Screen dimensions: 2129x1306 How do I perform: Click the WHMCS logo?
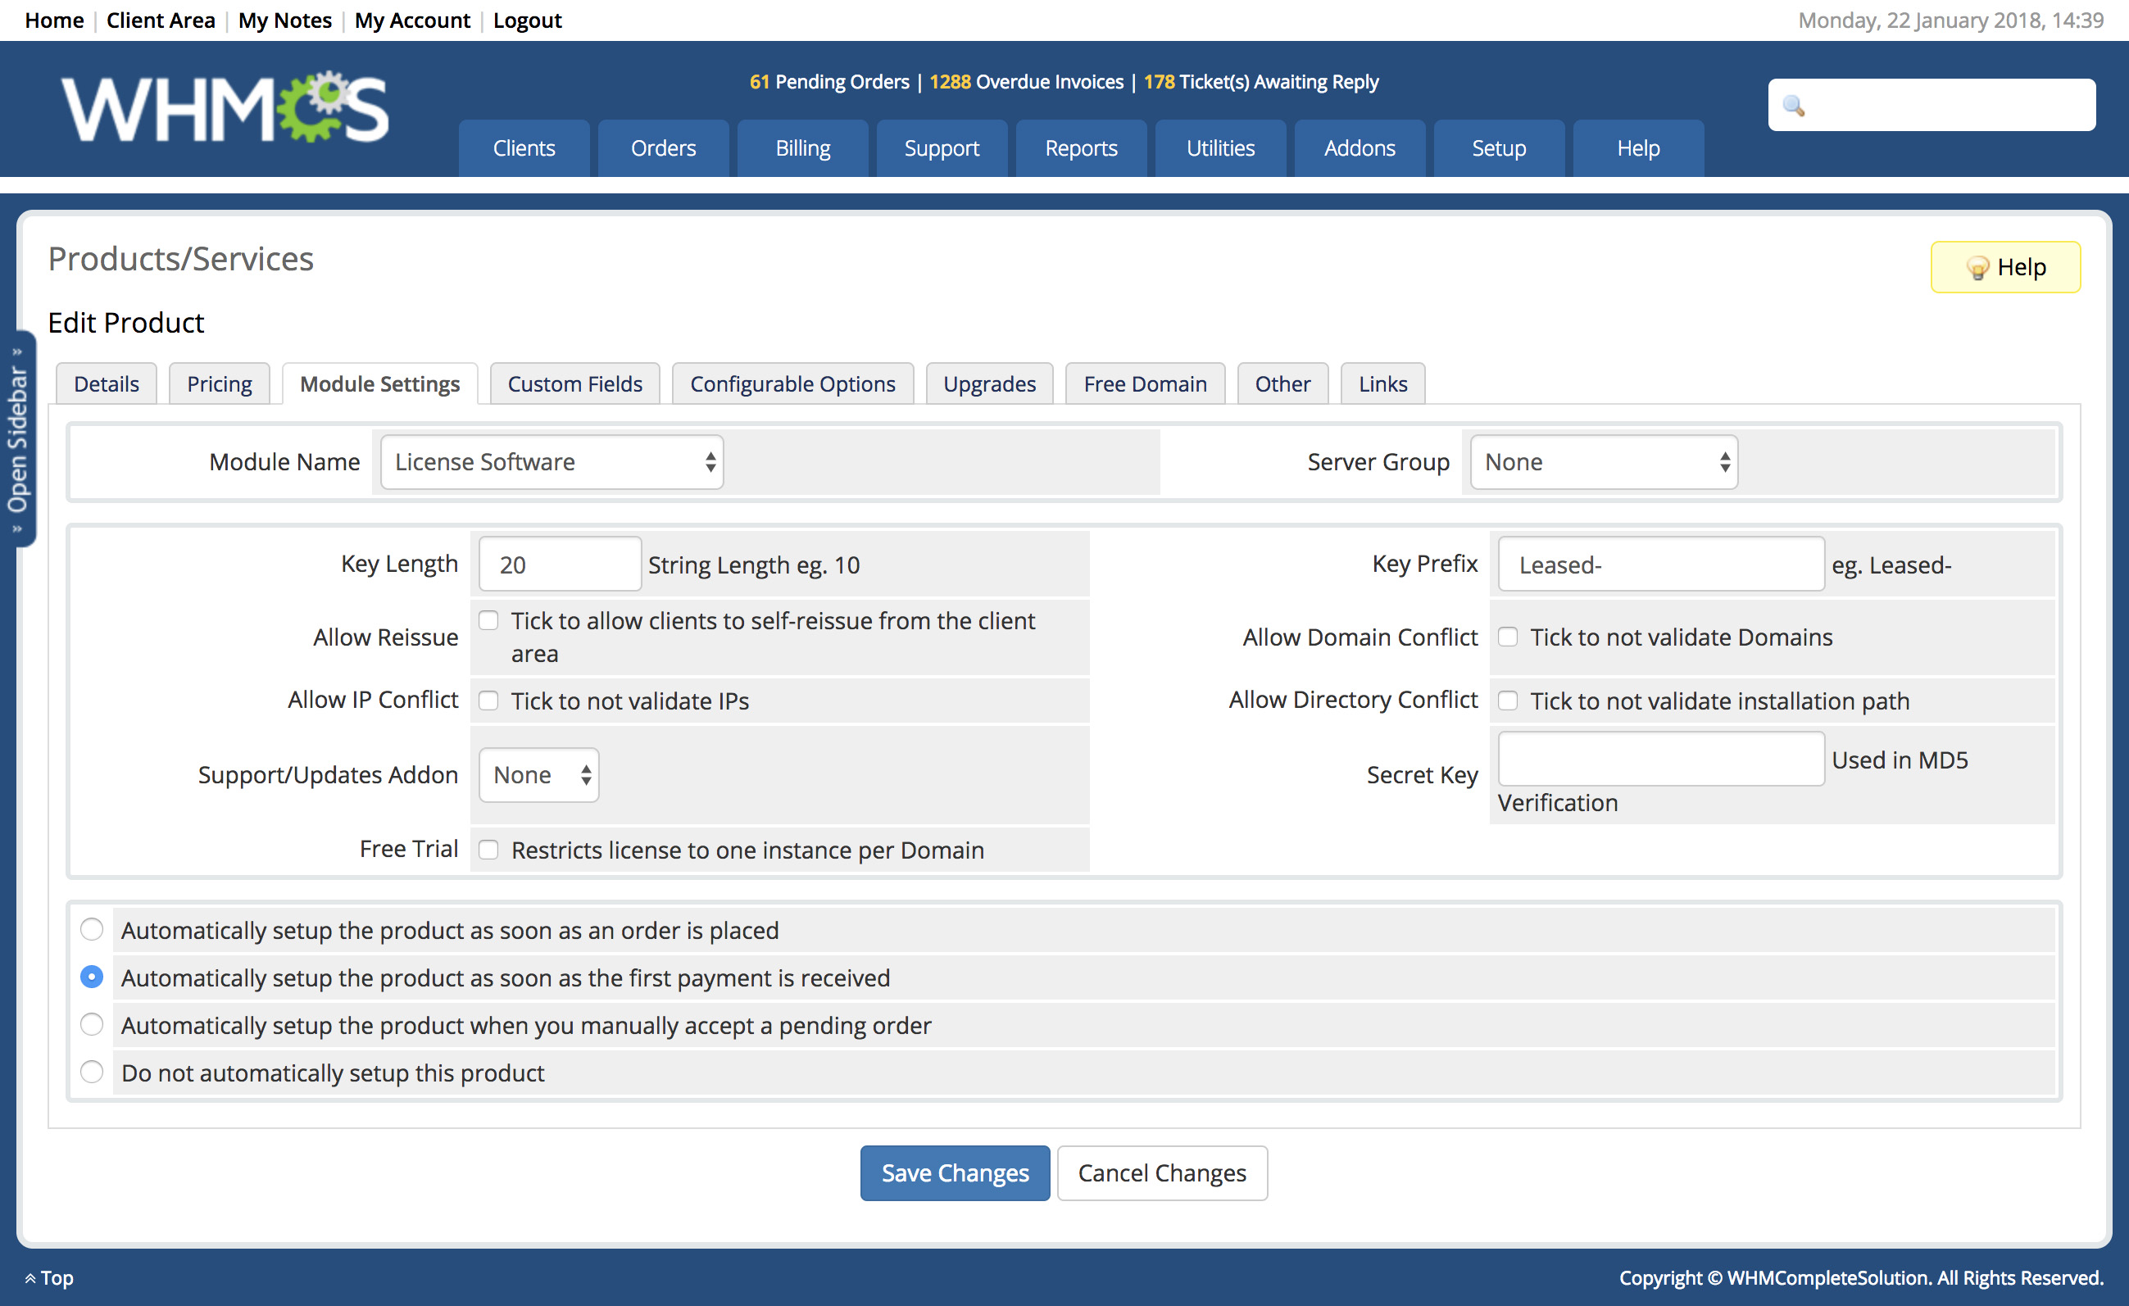225,109
